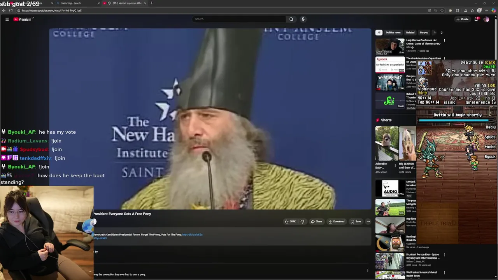Open the SciShow video thumbnail
The image size is (498, 280).
(x=390, y=101)
